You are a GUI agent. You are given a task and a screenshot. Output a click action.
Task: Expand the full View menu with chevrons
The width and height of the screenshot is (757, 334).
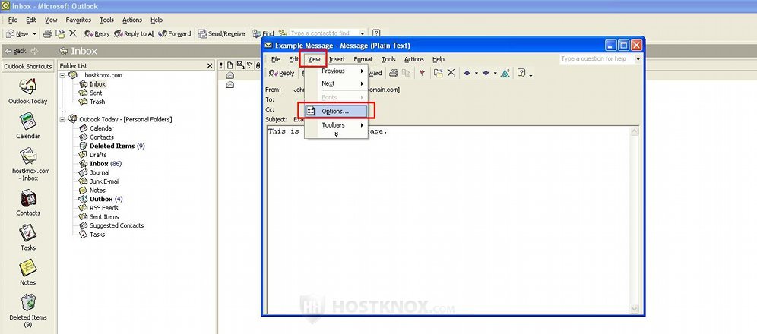(x=337, y=134)
